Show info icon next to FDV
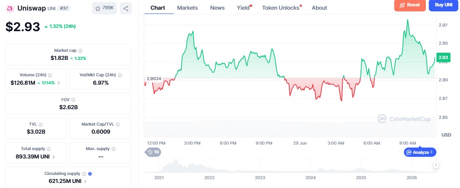This screenshot has width=460, height=188. [73, 100]
